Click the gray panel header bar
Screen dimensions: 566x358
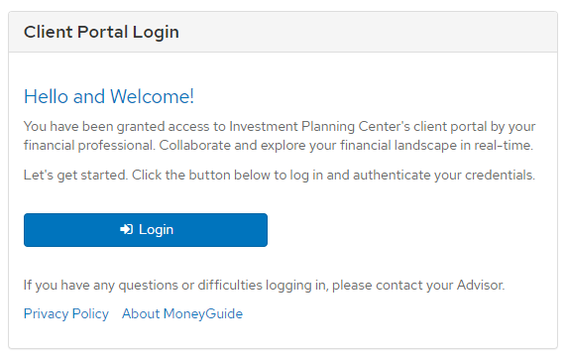pos(283,32)
